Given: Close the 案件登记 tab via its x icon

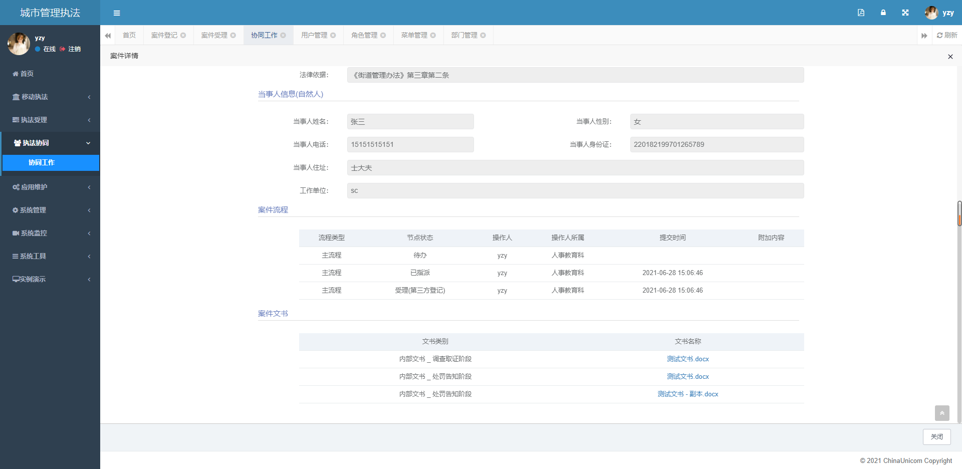Looking at the screenshot, I should (183, 35).
